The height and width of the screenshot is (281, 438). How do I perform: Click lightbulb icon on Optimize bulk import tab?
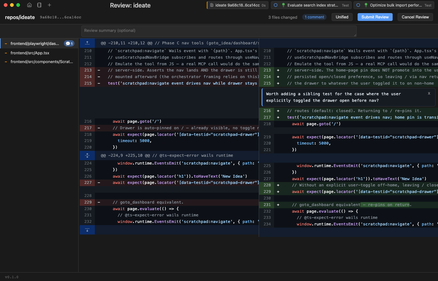click(x=366, y=5)
